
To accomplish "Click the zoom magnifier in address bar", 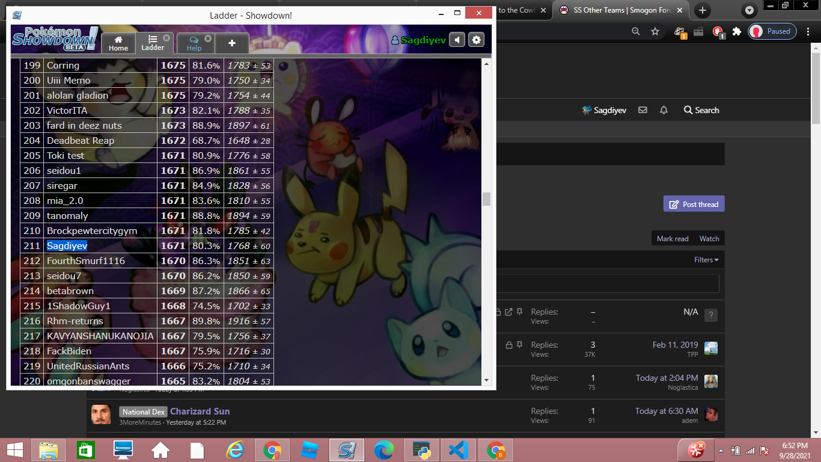I will click(x=636, y=31).
